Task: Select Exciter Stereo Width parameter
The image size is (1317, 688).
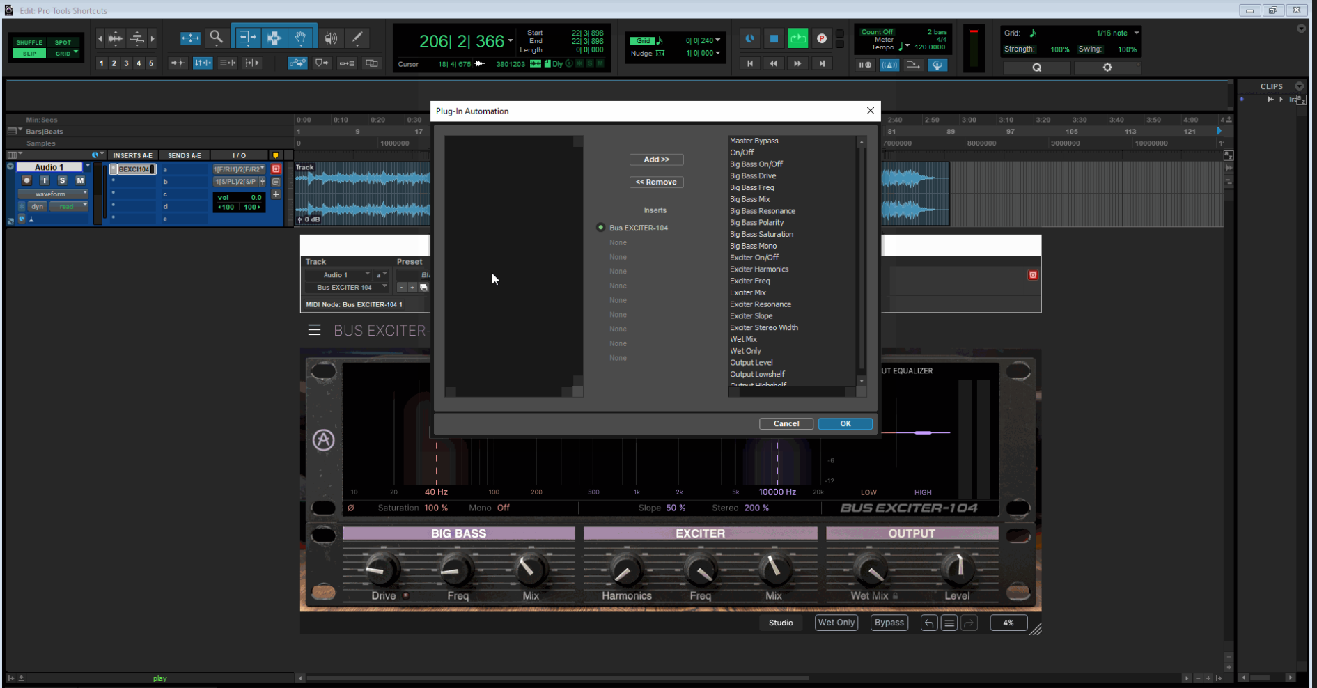Action: 763,328
